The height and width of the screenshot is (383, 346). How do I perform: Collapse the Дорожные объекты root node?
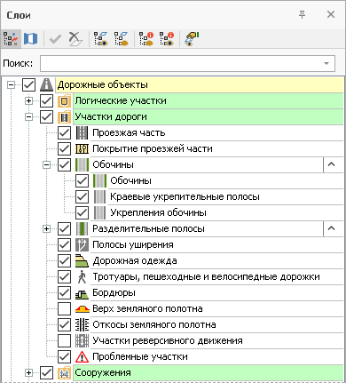coord(11,85)
